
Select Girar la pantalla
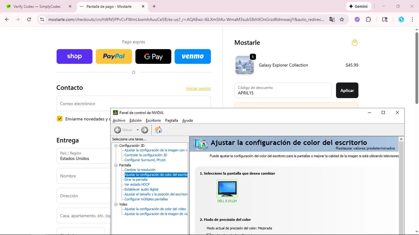[136, 180]
